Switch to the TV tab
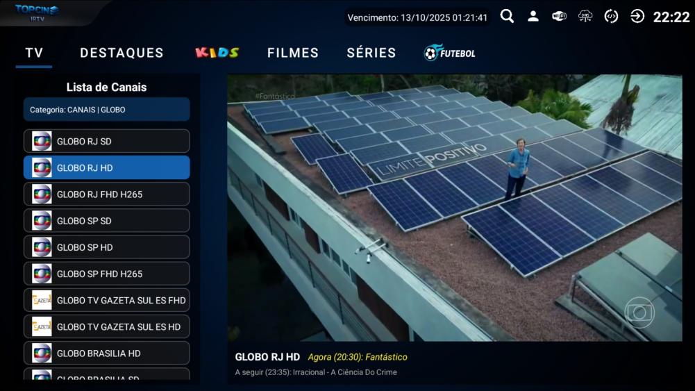Viewport: 695px width, 391px height. tap(34, 53)
